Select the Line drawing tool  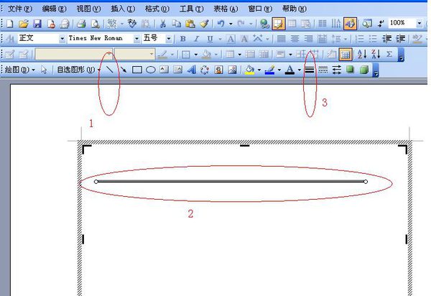click(110, 70)
